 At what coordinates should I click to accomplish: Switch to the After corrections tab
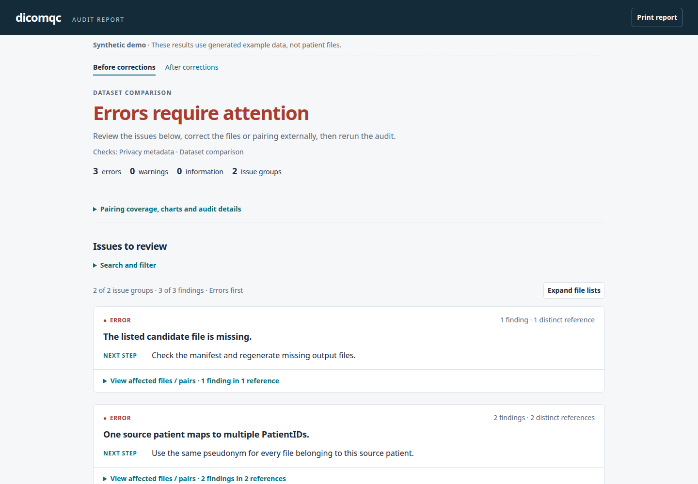[191, 67]
